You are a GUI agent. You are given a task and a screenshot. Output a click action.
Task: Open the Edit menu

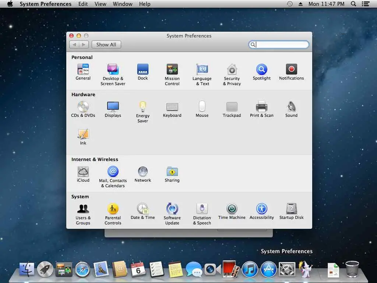point(83,4)
